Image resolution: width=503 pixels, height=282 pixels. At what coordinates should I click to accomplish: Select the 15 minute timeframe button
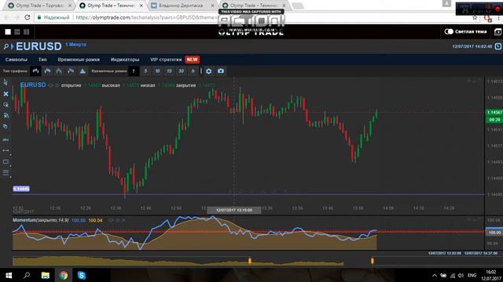click(x=170, y=71)
